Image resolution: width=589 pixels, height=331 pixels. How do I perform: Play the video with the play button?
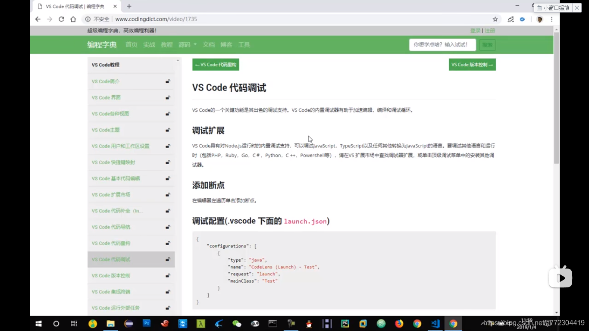click(x=561, y=278)
